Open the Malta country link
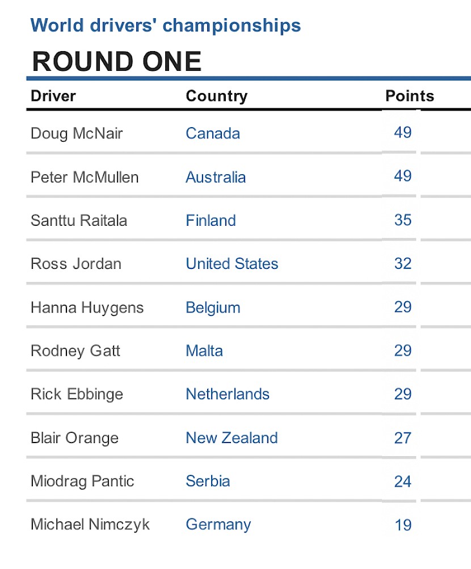The width and height of the screenshot is (471, 569). pos(204,351)
